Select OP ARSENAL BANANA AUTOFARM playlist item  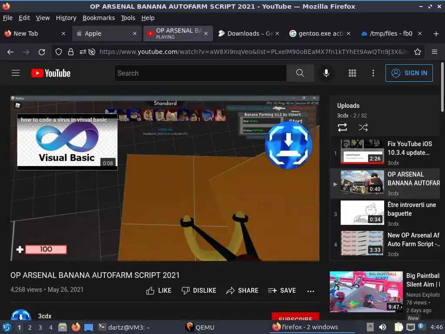pos(385,183)
